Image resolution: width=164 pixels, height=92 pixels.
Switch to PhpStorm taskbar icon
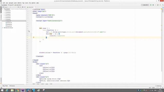coord(23,90)
